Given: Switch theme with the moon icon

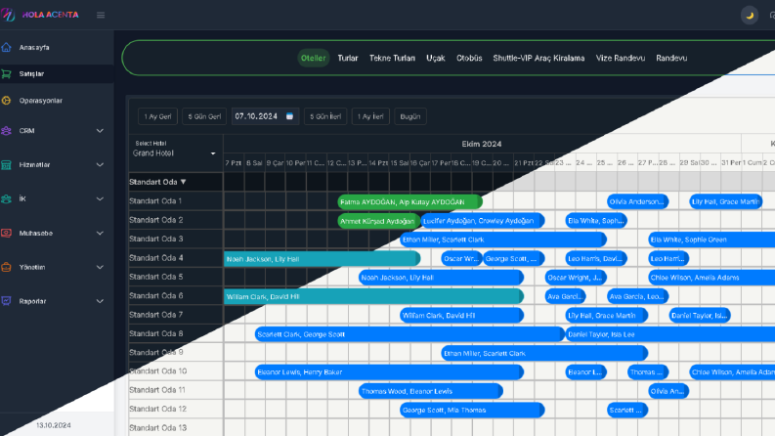Looking at the screenshot, I should pos(750,16).
